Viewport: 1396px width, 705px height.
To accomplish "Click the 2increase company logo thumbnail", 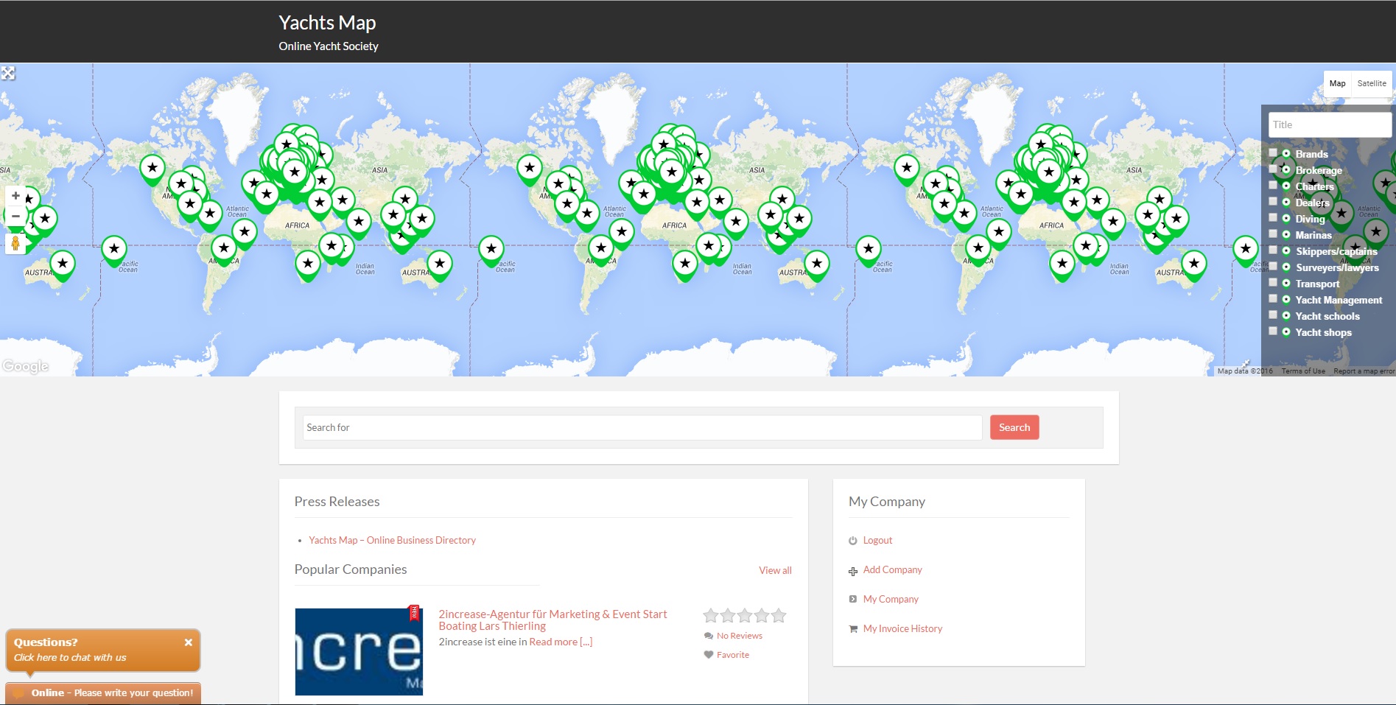I will tap(359, 651).
